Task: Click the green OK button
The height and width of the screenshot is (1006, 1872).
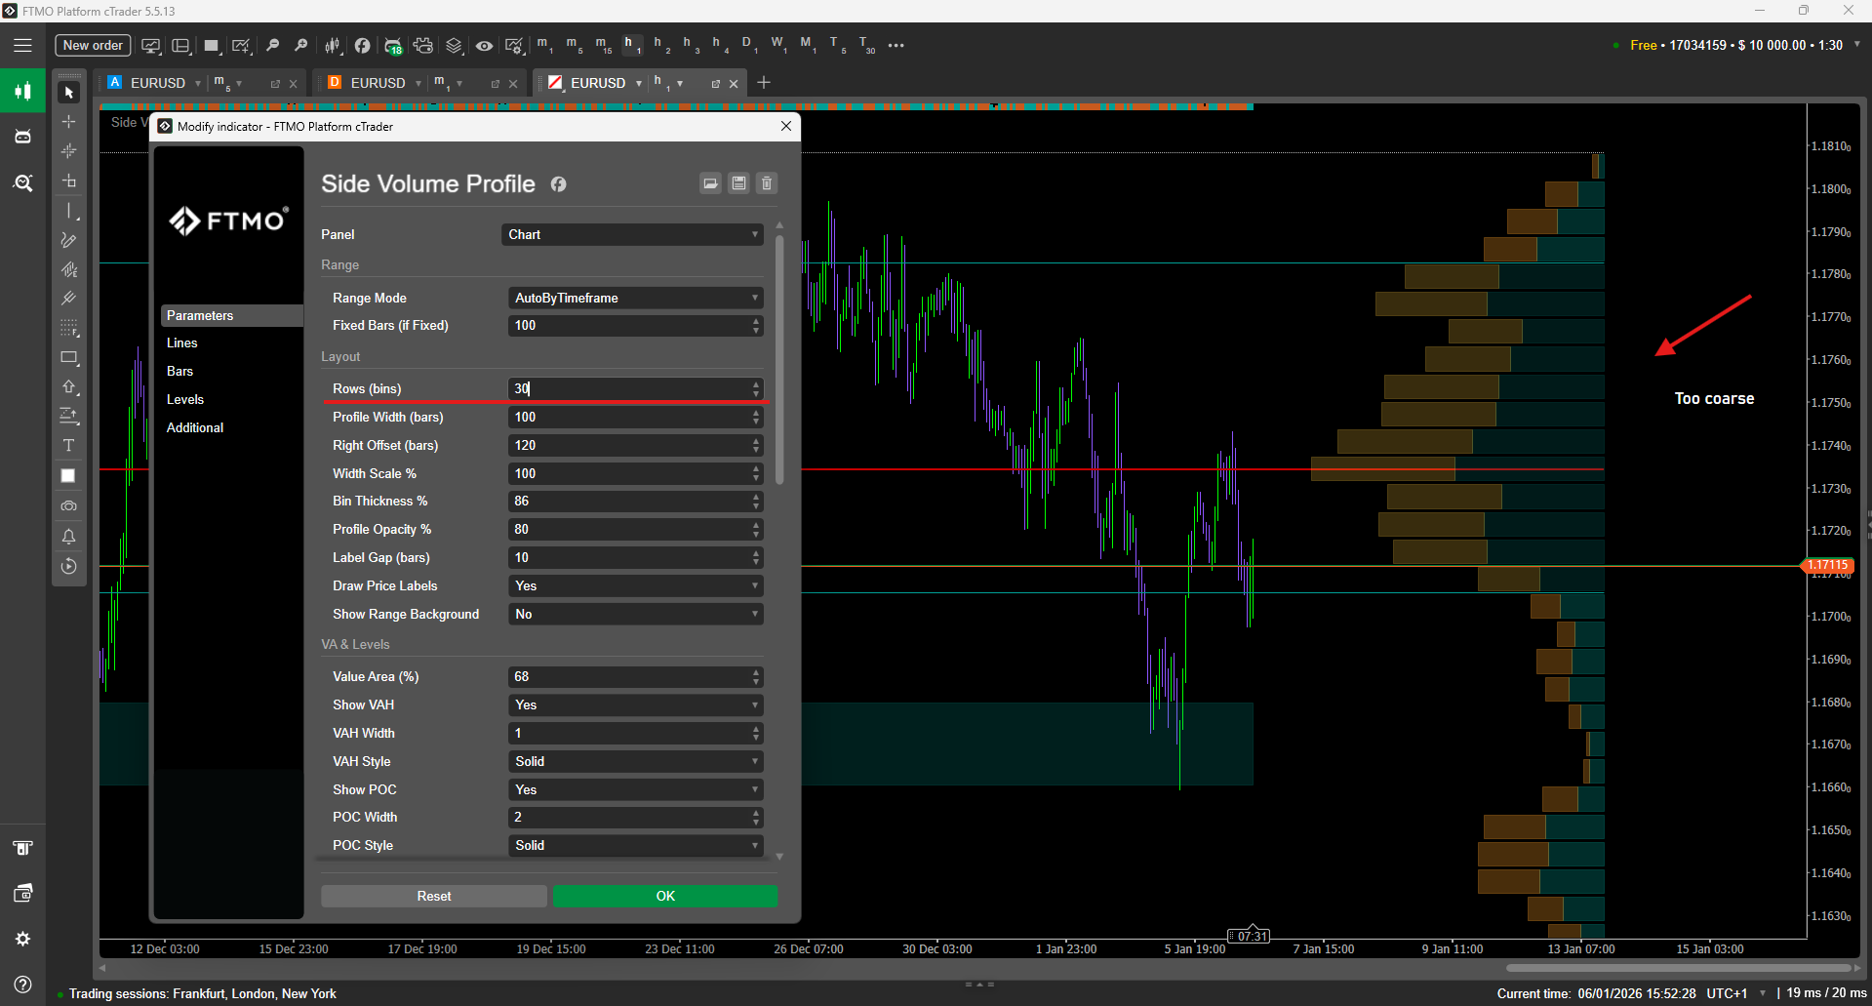Action: click(665, 897)
